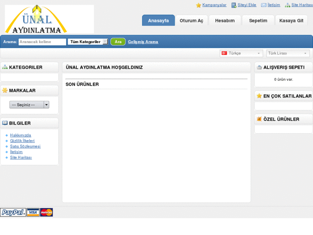This screenshot has width=313, height=235.
Task: Go to the Hesabım tab
Action: tap(225, 20)
